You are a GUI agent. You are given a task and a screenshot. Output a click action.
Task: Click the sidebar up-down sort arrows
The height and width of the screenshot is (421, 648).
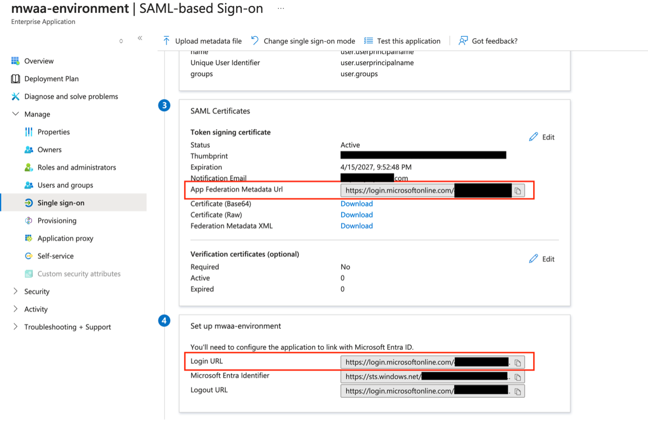click(121, 41)
